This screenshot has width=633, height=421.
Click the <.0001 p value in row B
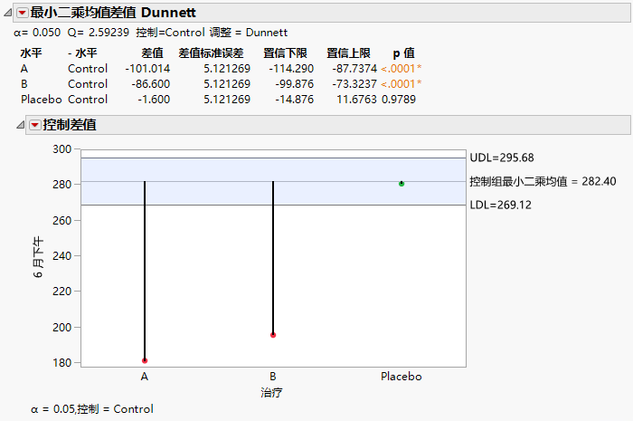pos(401,84)
